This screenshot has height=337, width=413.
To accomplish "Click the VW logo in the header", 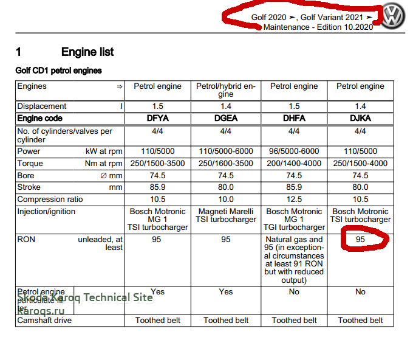I will tap(393, 16).
